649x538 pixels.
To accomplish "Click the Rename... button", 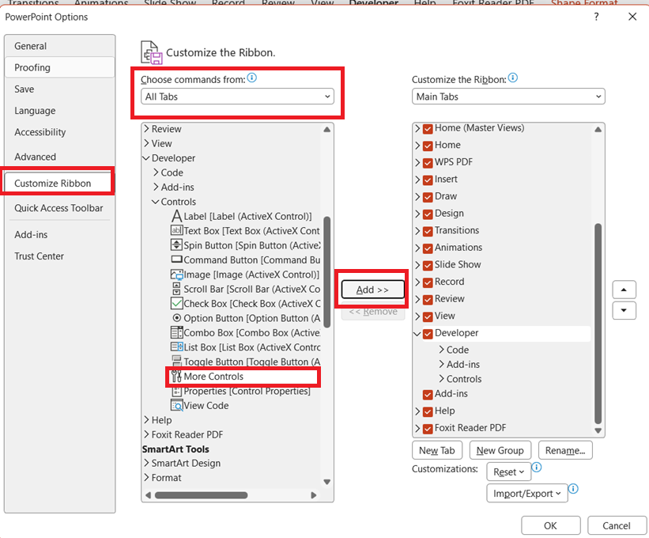I will (x=565, y=450).
